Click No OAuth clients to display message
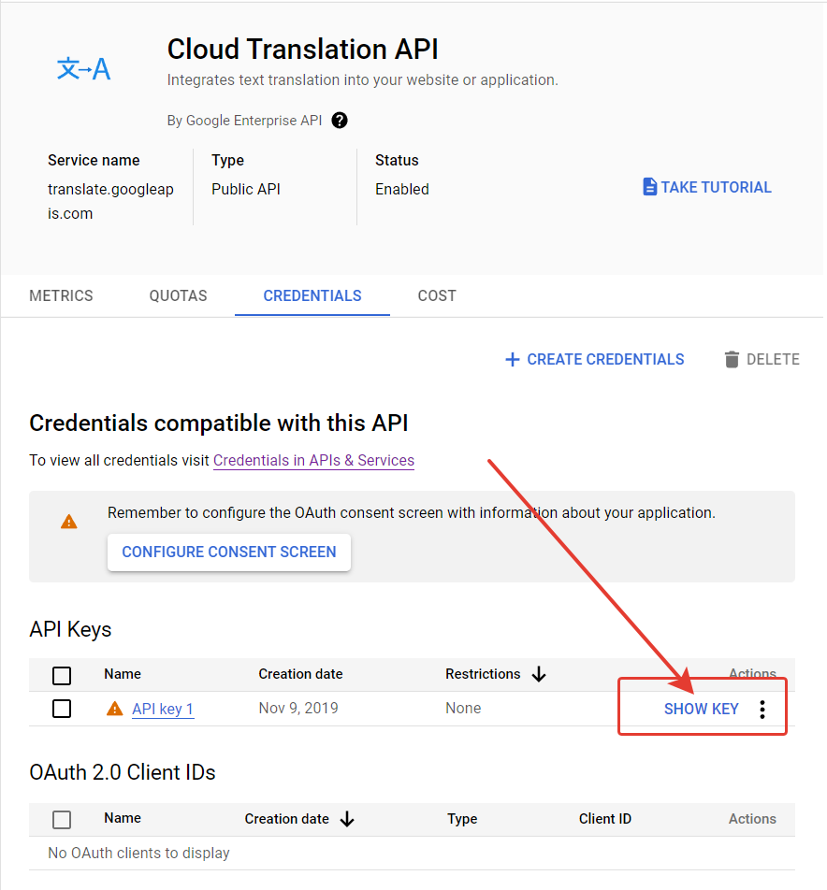The height and width of the screenshot is (890, 827). (138, 854)
